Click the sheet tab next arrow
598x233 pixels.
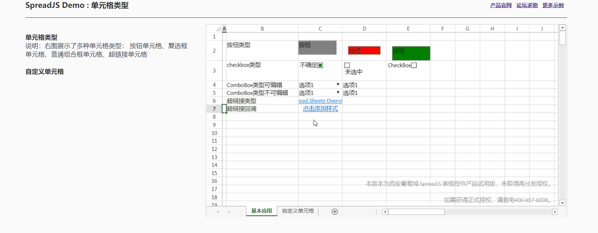[x=229, y=212]
